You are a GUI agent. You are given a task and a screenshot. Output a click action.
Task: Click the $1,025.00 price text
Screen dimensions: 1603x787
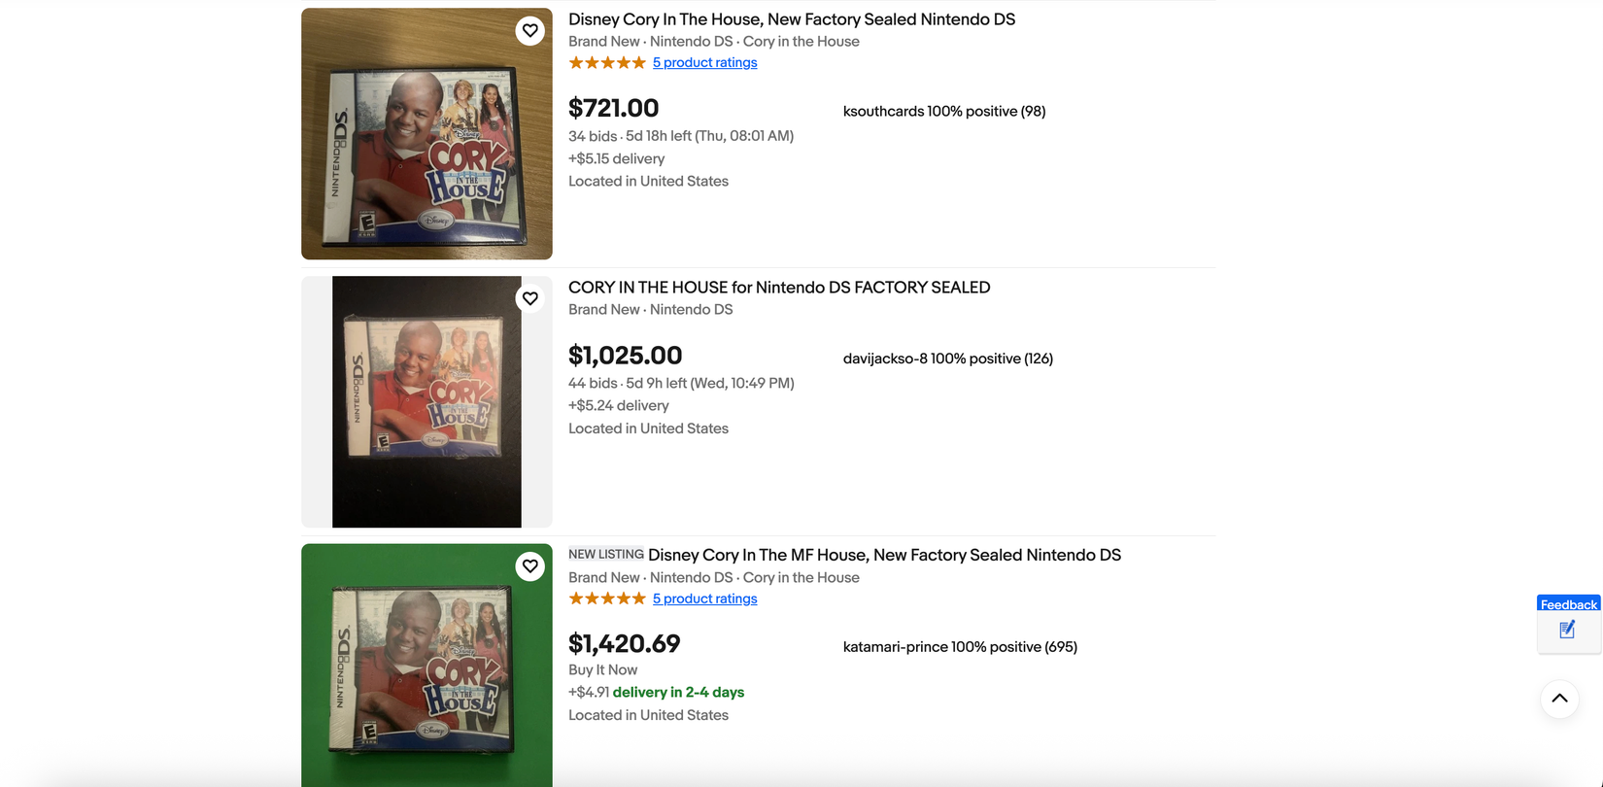(625, 355)
